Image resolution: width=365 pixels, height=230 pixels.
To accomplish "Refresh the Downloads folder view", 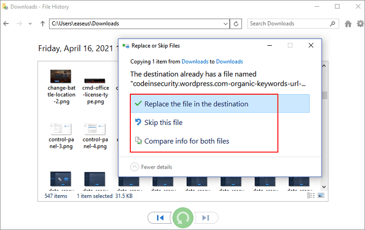I will click(x=236, y=24).
